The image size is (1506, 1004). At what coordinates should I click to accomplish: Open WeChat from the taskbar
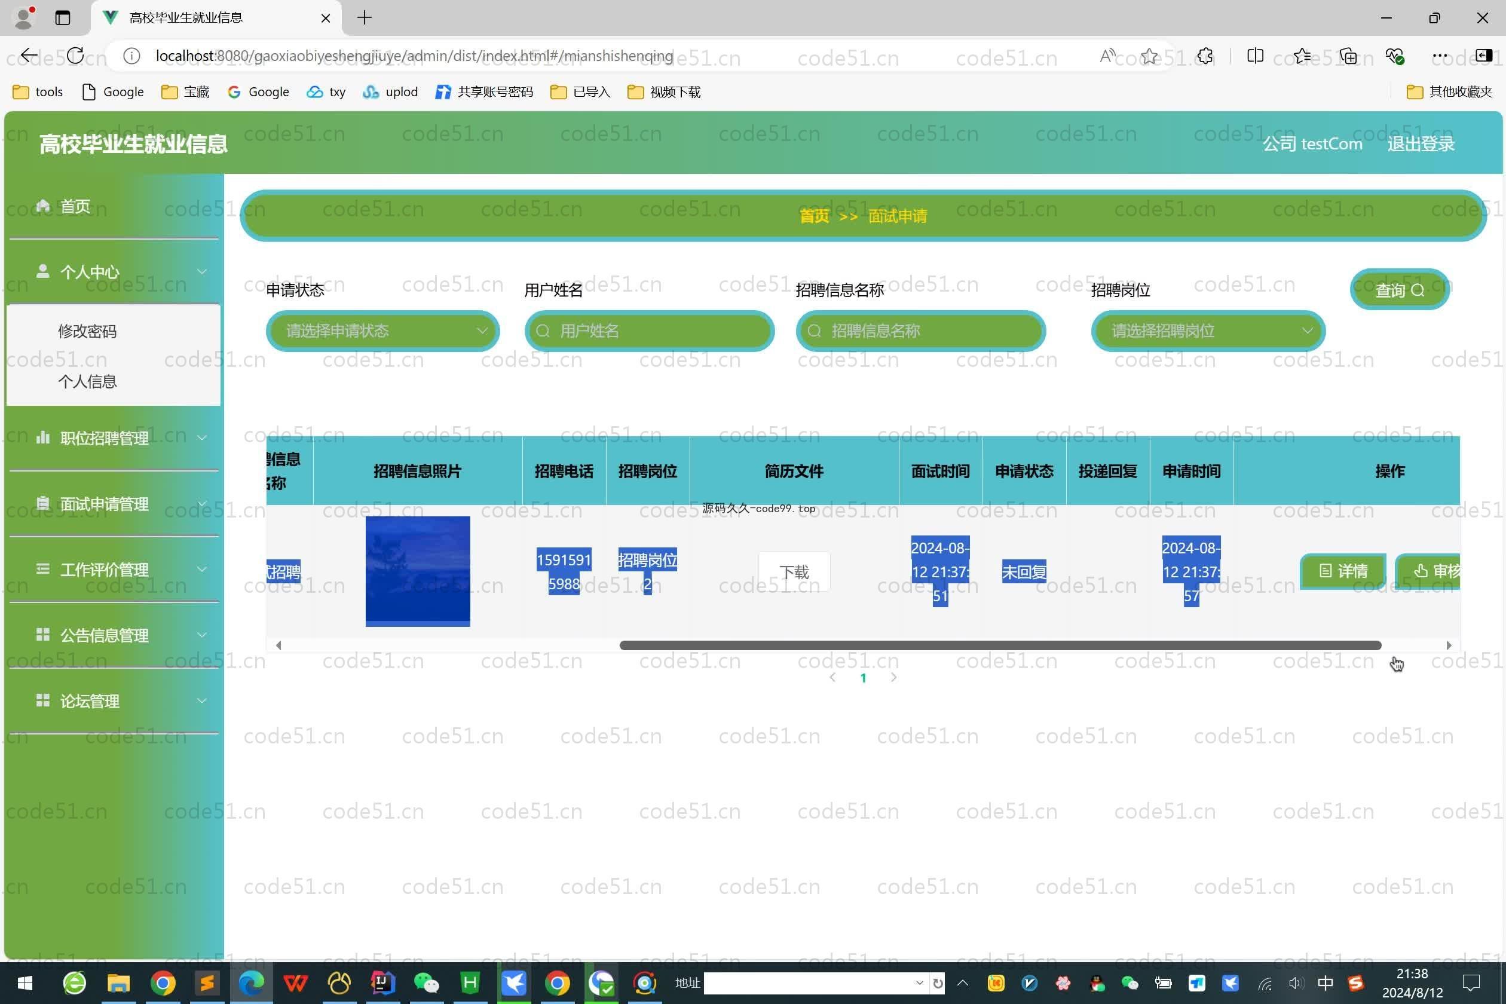click(x=427, y=983)
